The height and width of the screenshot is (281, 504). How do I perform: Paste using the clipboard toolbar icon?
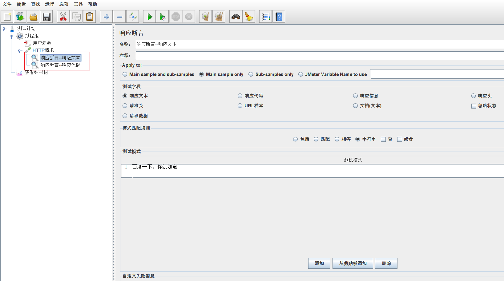pyautogui.click(x=90, y=17)
